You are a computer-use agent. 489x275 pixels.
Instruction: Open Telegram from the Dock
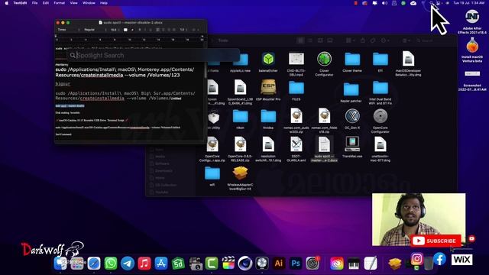pyautogui.click(x=128, y=264)
